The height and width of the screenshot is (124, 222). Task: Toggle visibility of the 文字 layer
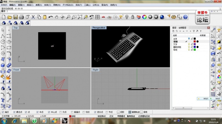(x=189, y=44)
